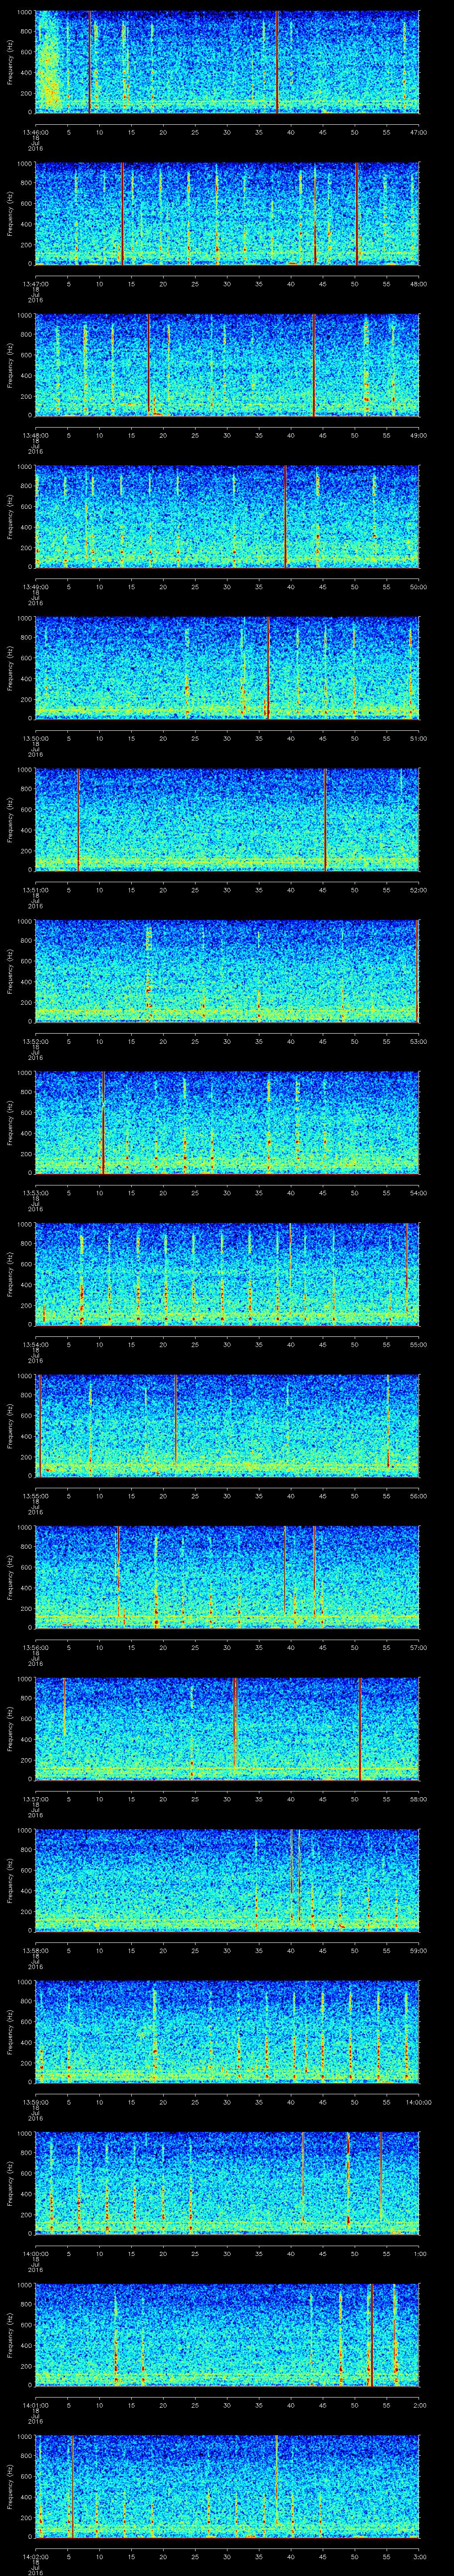
Task: Select the spectrogram panel starting at 13:46:00
Action: click(x=227, y=62)
